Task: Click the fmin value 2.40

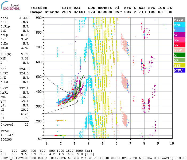Action: pos(25,48)
